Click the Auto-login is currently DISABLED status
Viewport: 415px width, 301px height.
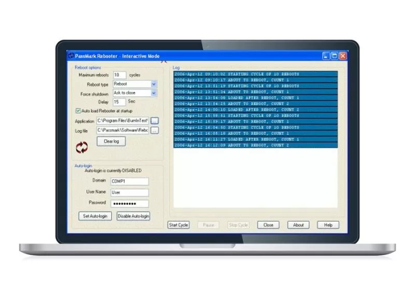tap(113, 171)
